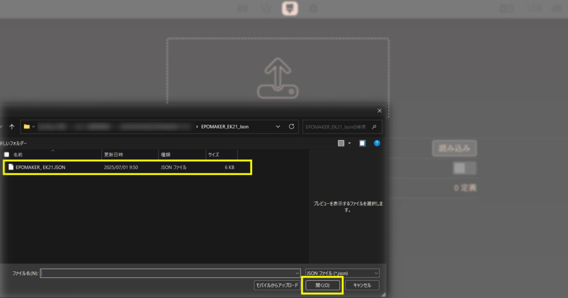568x298 pixels.
Task: Sort by 種類 column header
Action: pyautogui.click(x=165, y=155)
